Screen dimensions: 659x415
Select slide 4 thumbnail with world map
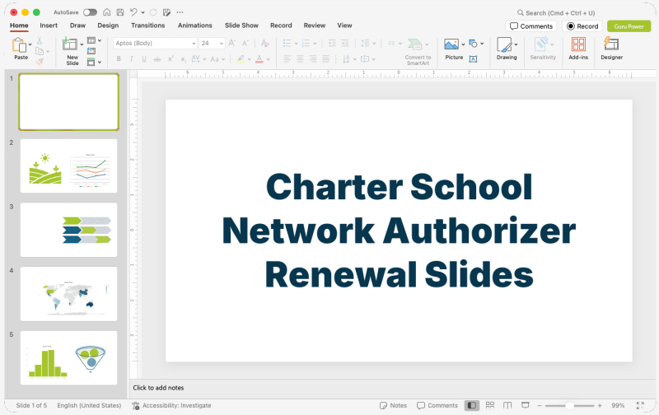[68, 294]
